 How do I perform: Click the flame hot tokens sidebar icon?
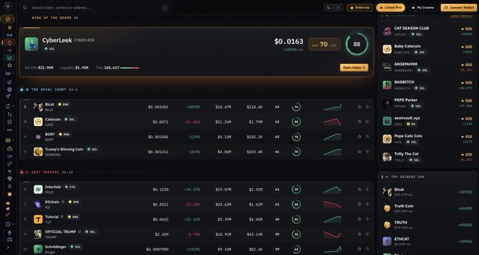[x=9, y=43]
